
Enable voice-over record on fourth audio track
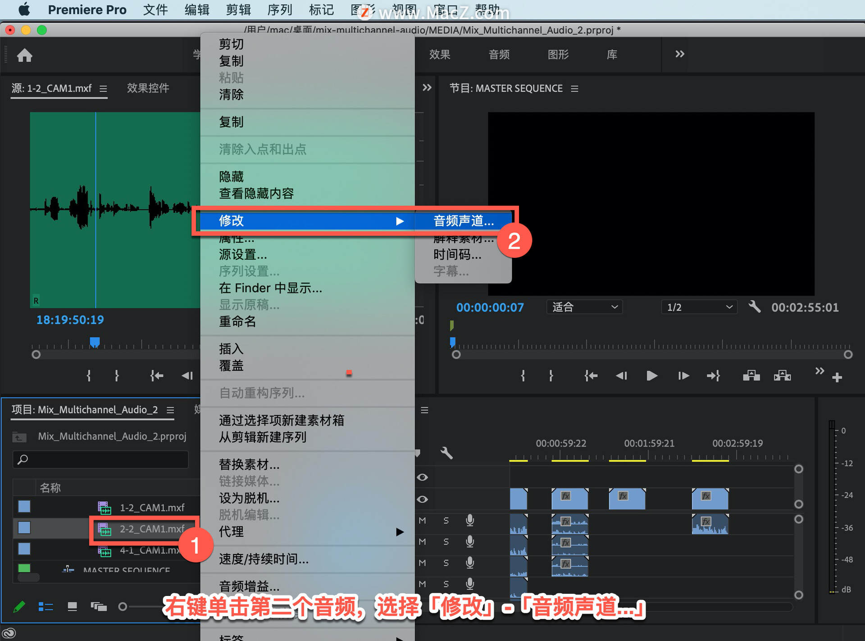pyautogui.click(x=470, y=584)
